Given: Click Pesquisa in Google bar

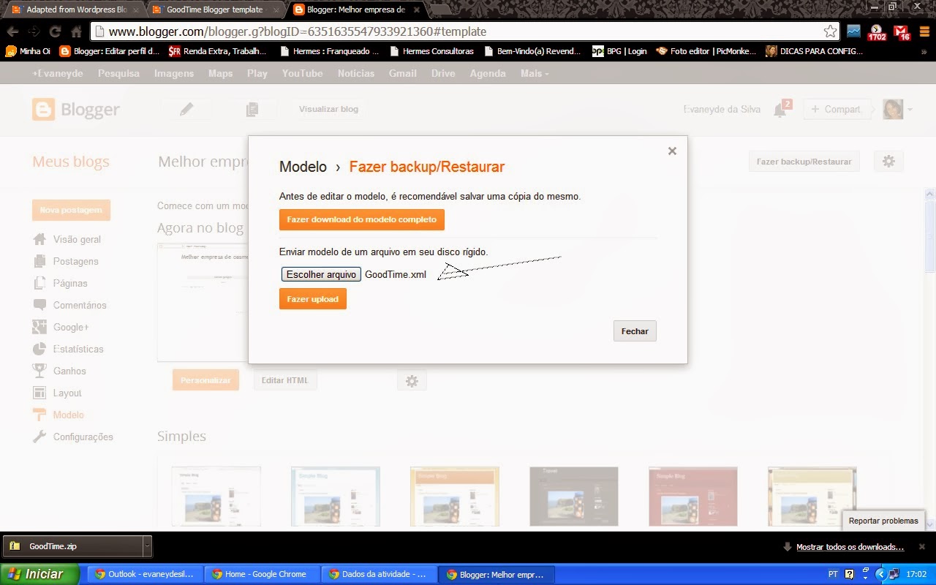Looking at the screenshot, I should 118,73.
